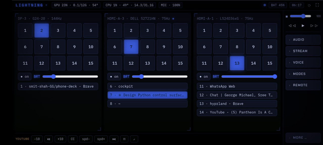This screenshot has width=323, height=145.
Task: Click the media next track arrows
Action: pos(314,26)
